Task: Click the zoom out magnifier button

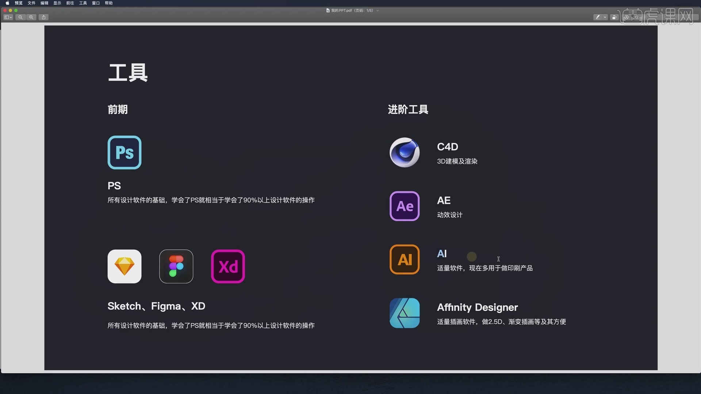Action: [20, 17]
